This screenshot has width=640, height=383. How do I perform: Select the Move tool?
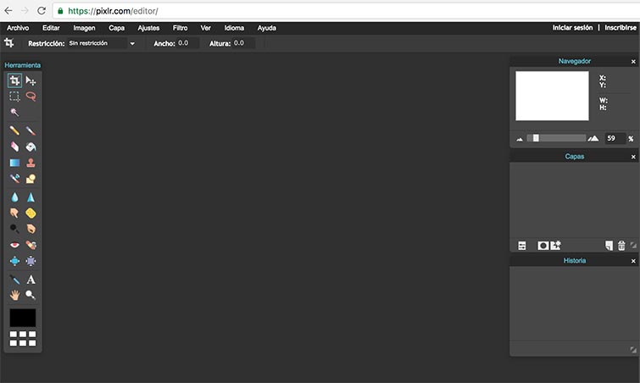click(x=31, y=80)
